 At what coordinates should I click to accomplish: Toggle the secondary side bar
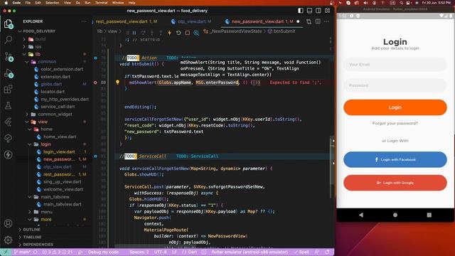(318, 11)
